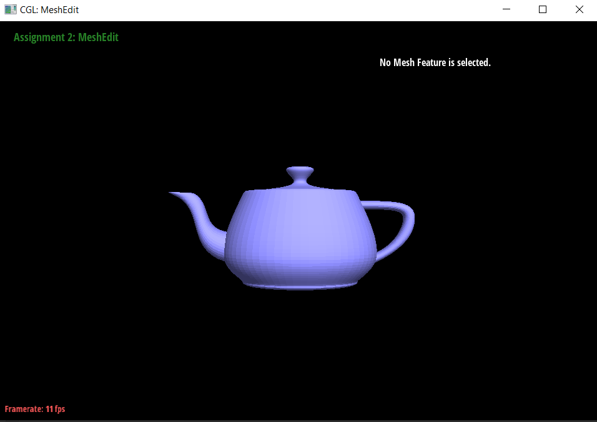Click the CGL MeshEdit app icon in title bar
Image resolution: width=597 pixels, height=422 pixels.
[x=10, y=9]
